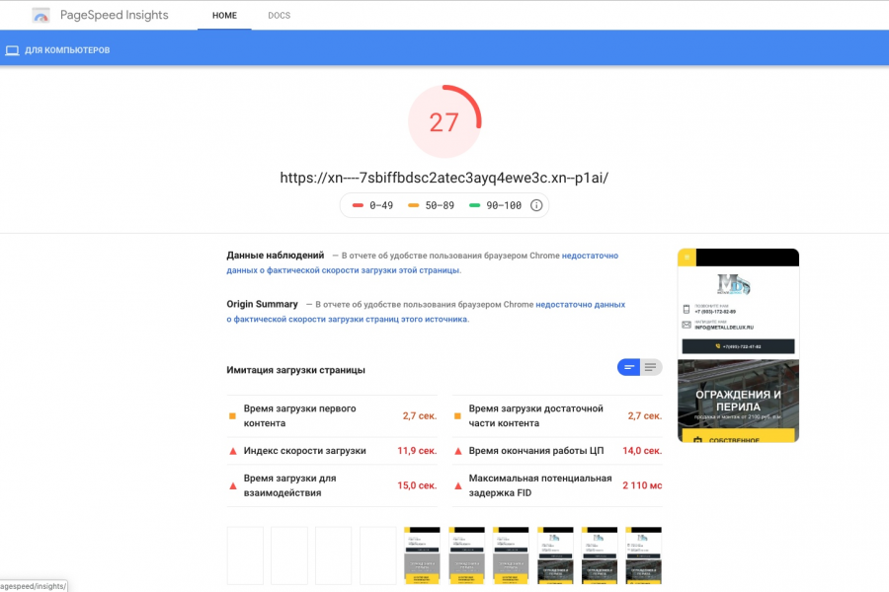Select fourth blank filmstrip frame
The height and width of the screenshot is (592, 889).
pyautogui.click(x=378, y=555)
